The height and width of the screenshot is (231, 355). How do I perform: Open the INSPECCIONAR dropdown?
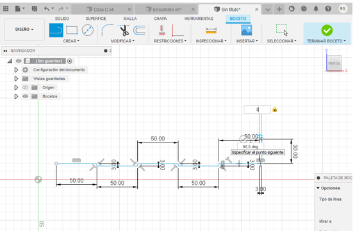pyautogui.click(x=211, y=41)
